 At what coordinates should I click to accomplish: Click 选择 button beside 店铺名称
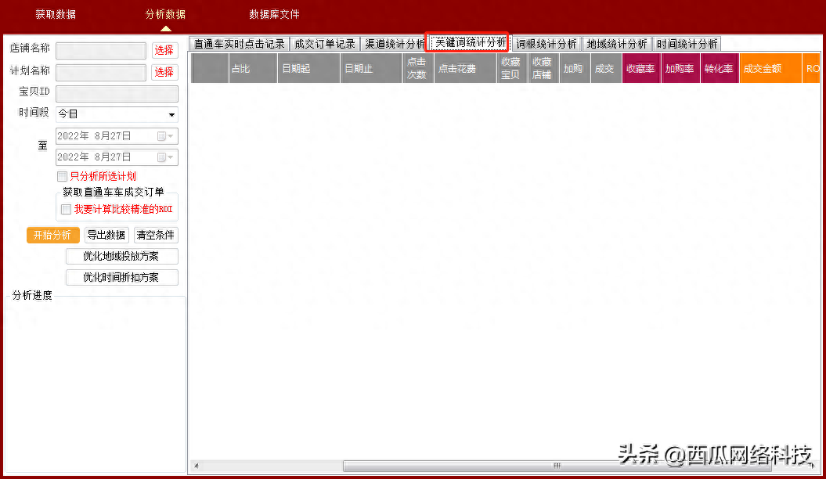click(x=164, y=51)
